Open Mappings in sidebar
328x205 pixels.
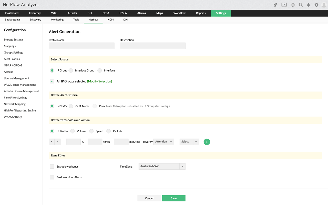10,46
